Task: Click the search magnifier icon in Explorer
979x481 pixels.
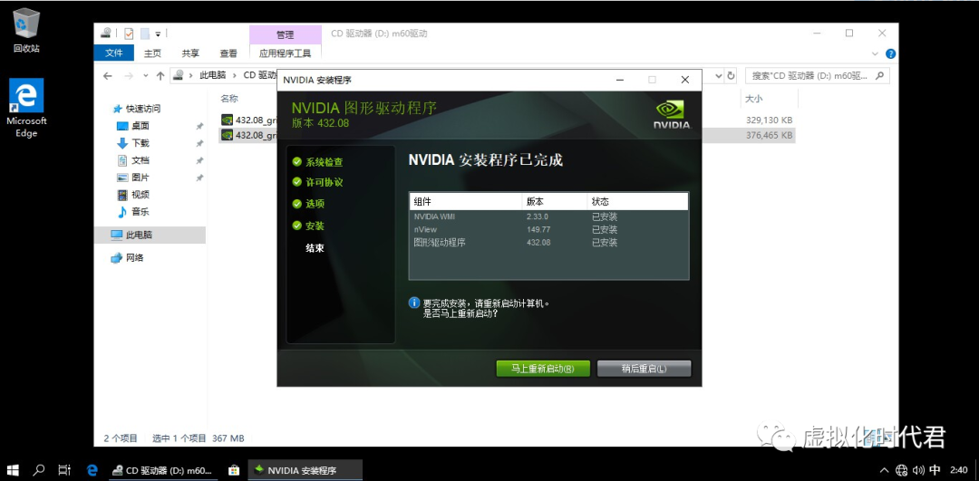Action: coord(879,75)
